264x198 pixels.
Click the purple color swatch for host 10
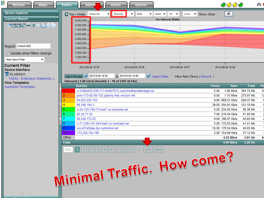pyautogui.click(x=69, y=133)
